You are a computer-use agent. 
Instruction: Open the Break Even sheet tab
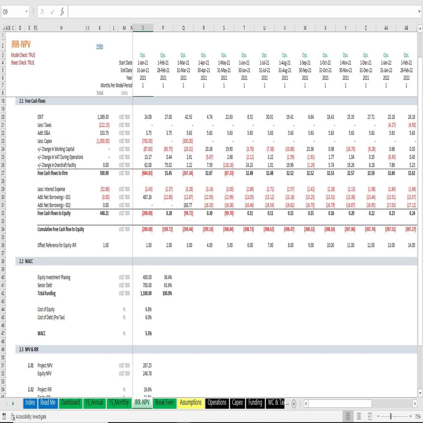[x=164, y=403]
